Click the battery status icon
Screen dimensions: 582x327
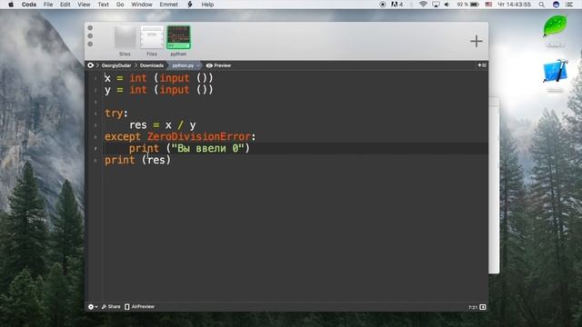coord(468,5)
